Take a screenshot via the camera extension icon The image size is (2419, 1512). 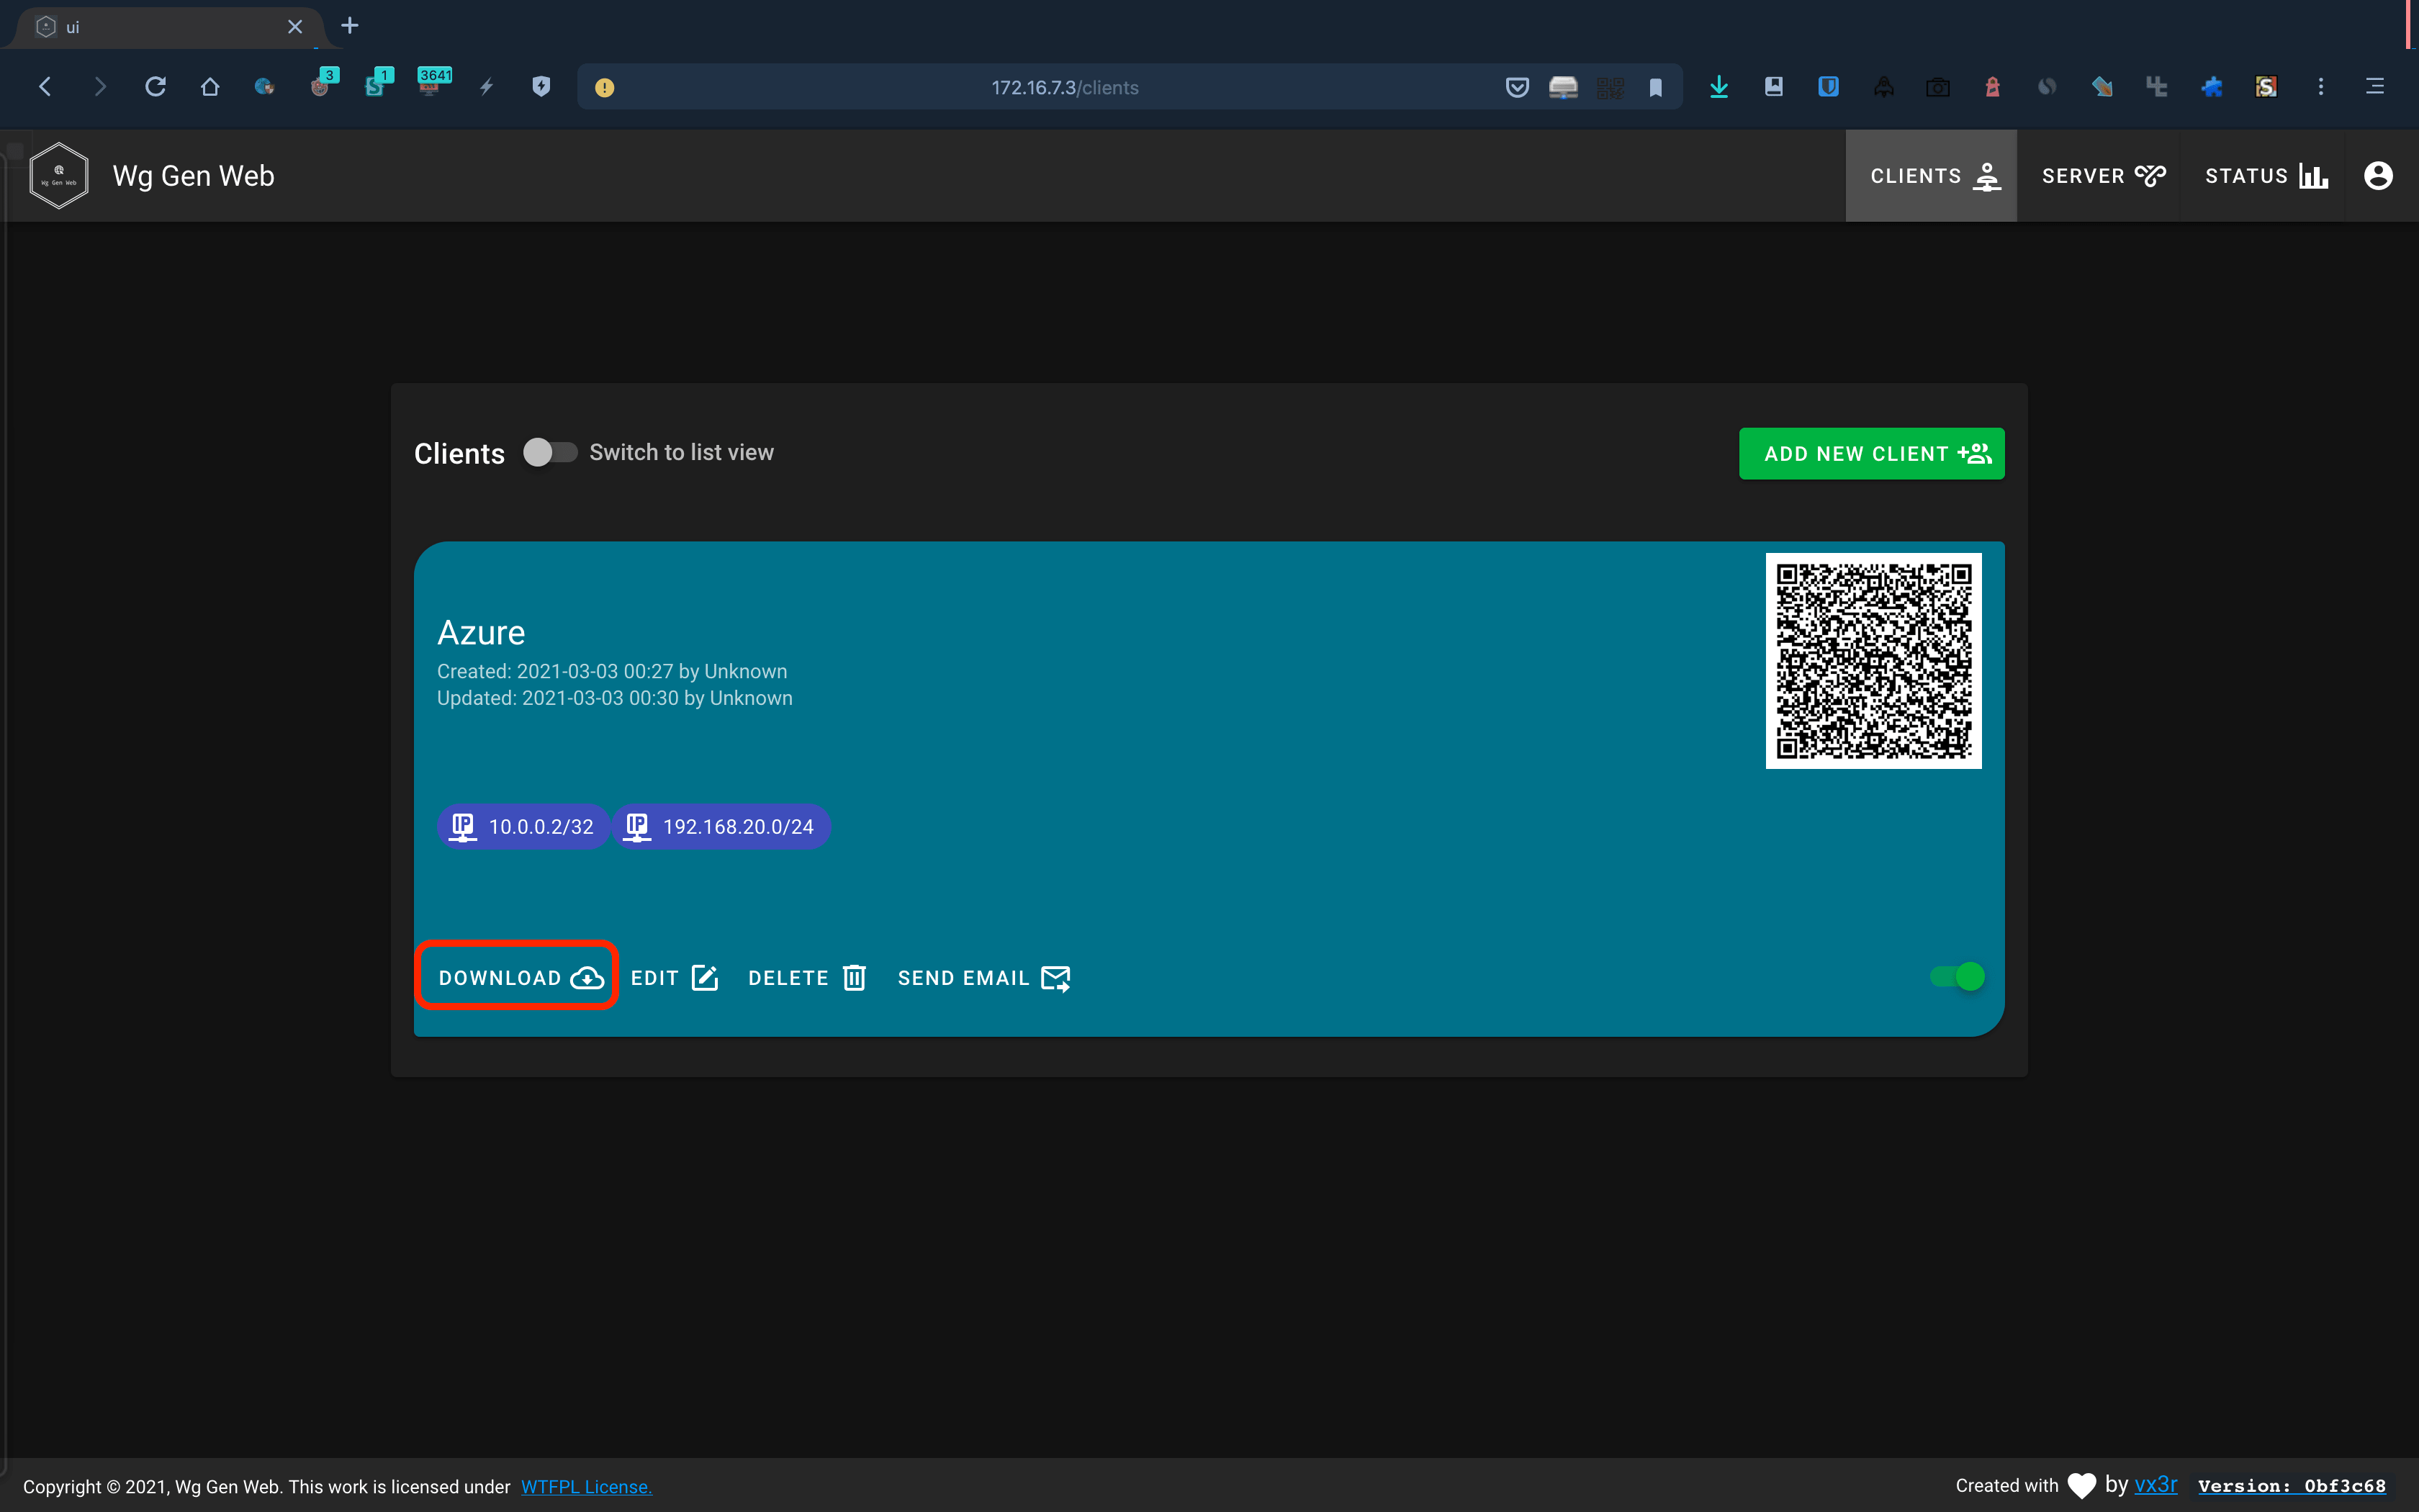point(1938,87)
